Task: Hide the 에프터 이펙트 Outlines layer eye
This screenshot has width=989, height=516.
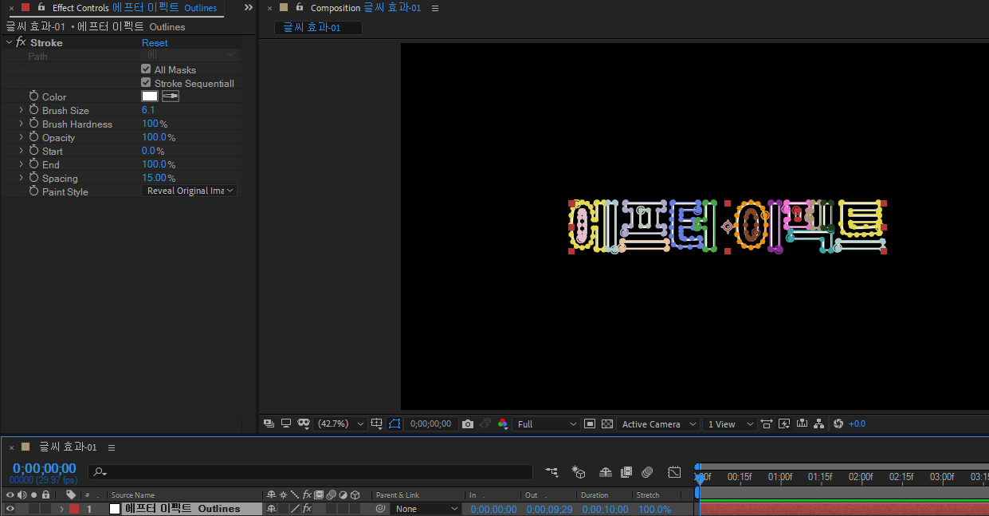Action: pos(10,509)
